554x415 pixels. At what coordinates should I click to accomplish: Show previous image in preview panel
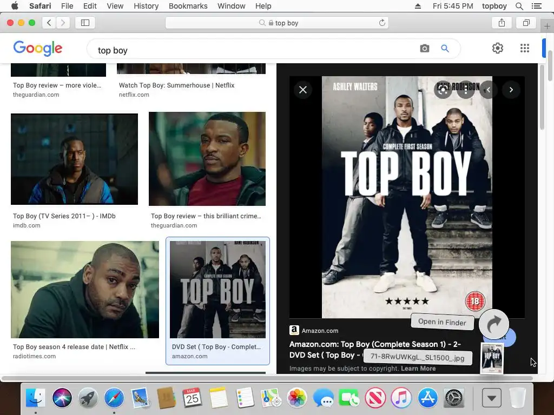click(489, 90)
